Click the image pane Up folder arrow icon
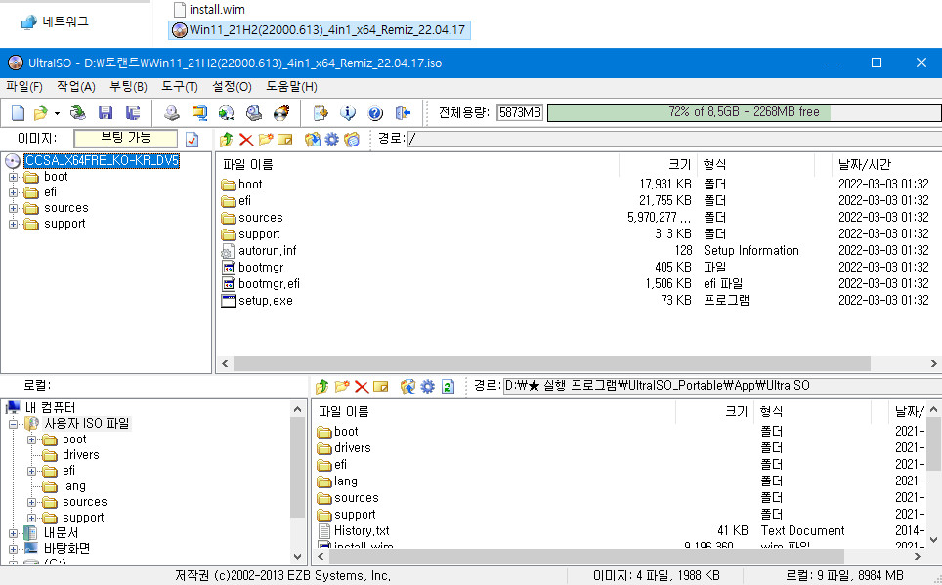The height and width of the screenshot is (585, 942). [x=227, y=140]
